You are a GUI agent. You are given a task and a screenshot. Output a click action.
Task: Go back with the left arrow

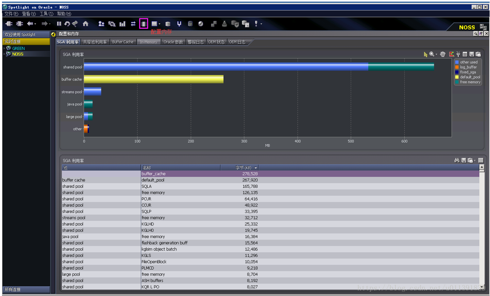pos(30,24)
